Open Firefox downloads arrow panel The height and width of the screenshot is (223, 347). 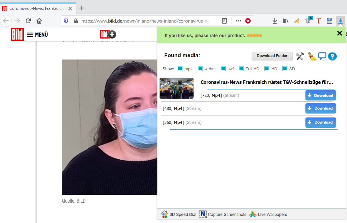point(275,21)
